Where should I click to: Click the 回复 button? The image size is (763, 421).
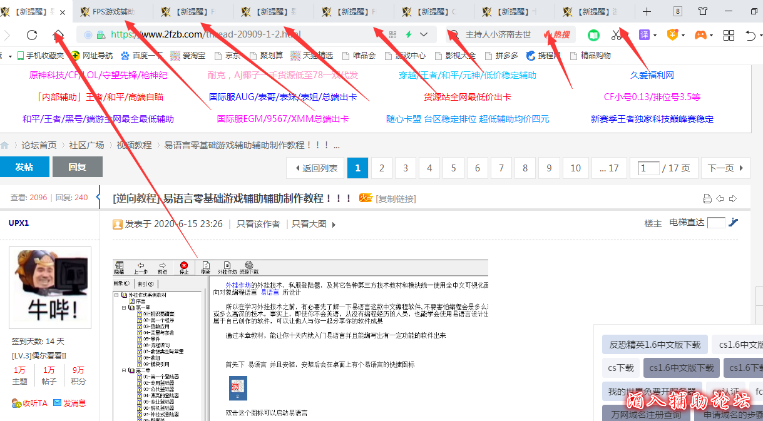point(77,168)
